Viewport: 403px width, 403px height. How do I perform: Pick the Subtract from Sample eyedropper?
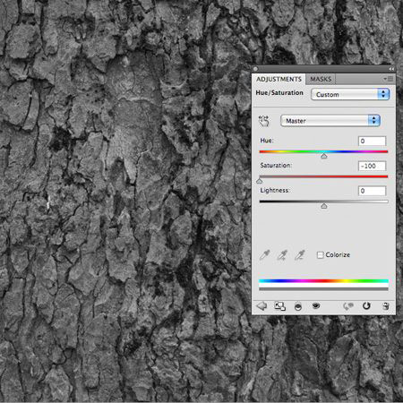coord(300,255)
